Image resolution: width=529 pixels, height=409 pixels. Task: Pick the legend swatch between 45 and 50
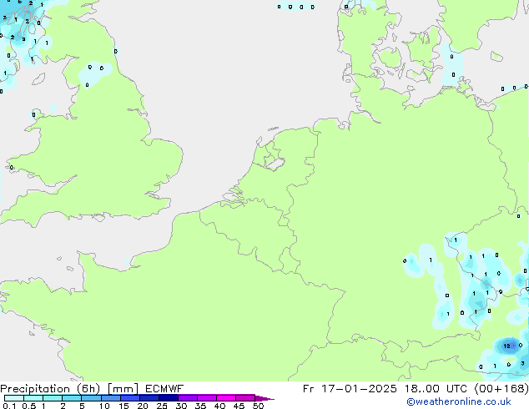point(246,398)
